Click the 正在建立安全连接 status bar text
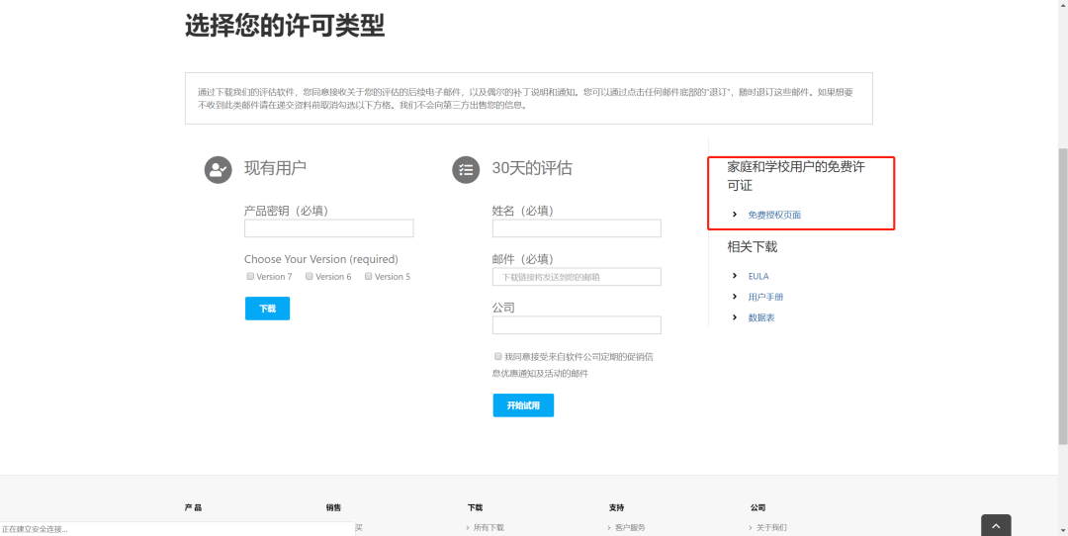 pos(35,529)
